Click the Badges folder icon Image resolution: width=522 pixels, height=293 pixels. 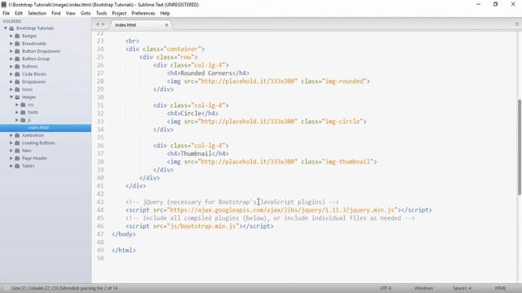[x=17, y=36]
